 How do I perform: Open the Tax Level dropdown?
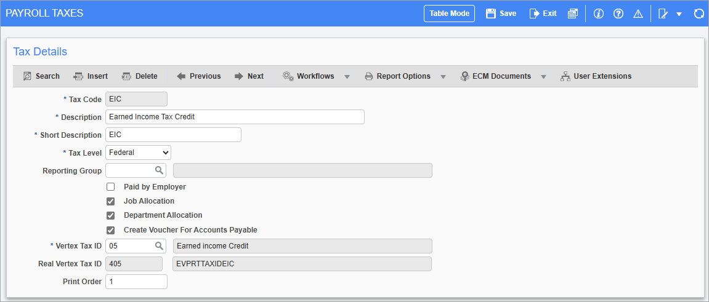click(139, 153)
